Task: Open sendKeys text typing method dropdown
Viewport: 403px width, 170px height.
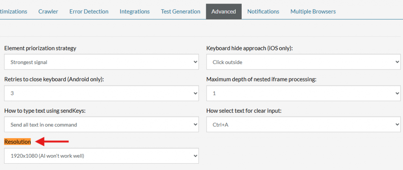Action: pos(101,124)
